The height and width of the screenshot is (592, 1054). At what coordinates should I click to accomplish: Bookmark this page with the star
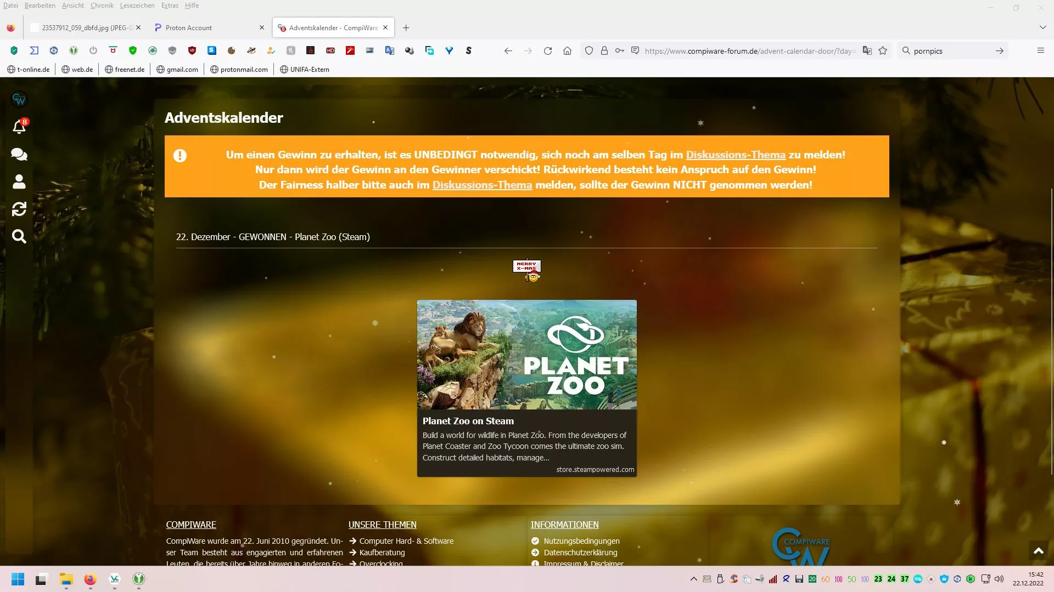tap(883, 50)
